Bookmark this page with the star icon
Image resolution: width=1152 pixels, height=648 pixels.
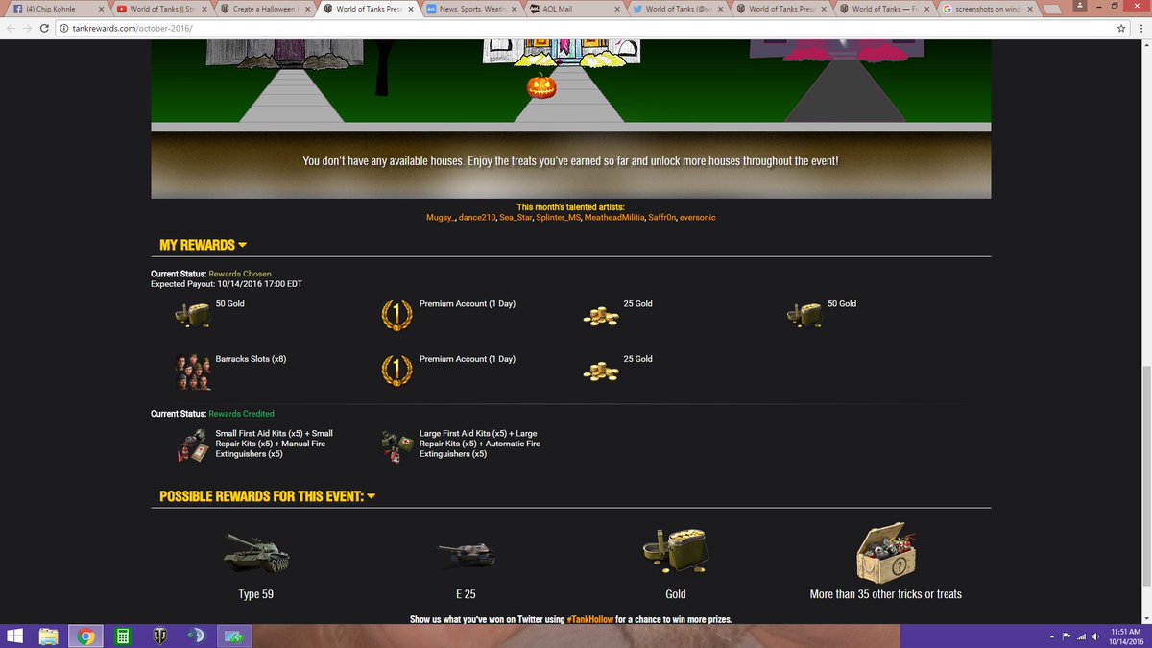(1120, 28)
